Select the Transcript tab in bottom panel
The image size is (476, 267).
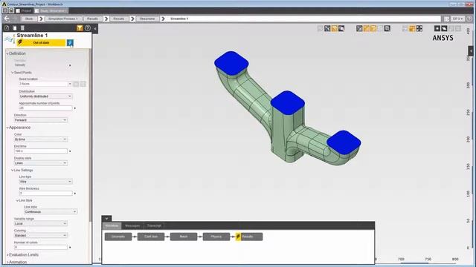pyautogui.click(x=154, y=225)
